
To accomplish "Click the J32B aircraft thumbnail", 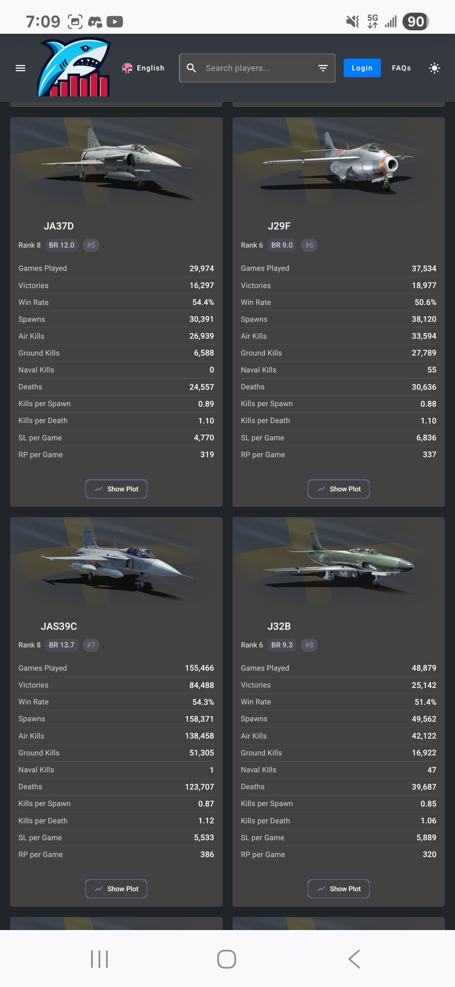I will (339, 563).
